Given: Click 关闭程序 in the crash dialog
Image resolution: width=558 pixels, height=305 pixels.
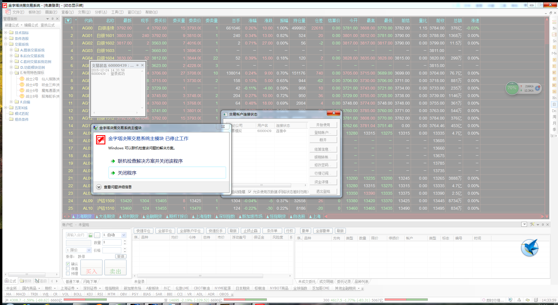Looking at the screenshot, I should point(127,173).
